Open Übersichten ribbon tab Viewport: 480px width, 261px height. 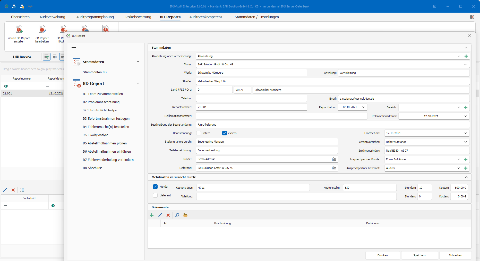pos(20,17)
